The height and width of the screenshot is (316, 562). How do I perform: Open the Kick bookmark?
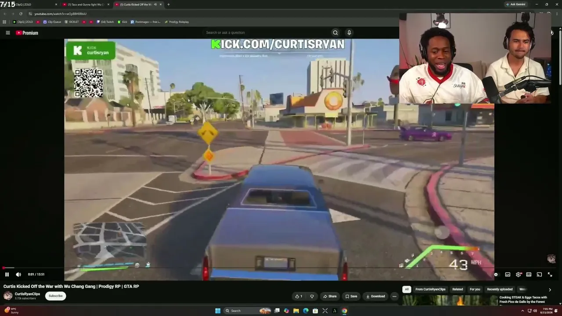[122, 22]
